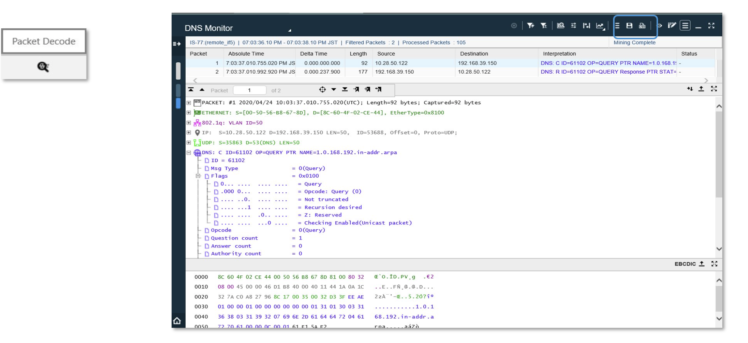The width and height of the screenshot is (748, 343).
Task: Collapse the DNS protocol tree node
Action: pyautogui.click(x=189, y=153)
